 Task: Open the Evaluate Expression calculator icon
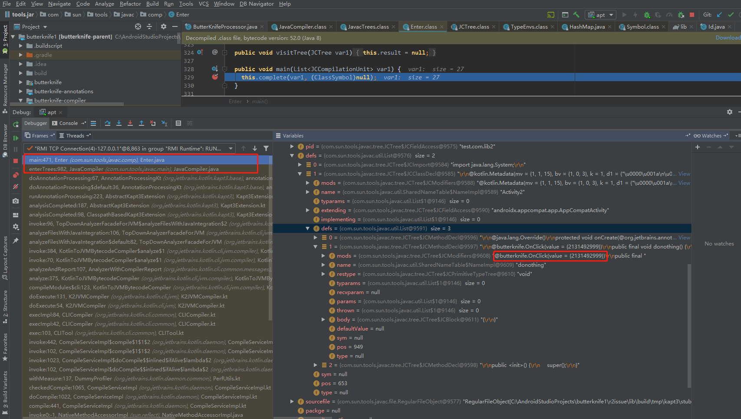pyautogui.click(x=178, y=123)
